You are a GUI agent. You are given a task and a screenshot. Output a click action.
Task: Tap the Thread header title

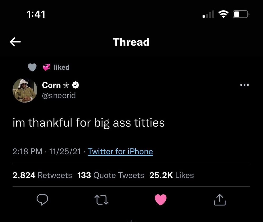tap(131, 42)
